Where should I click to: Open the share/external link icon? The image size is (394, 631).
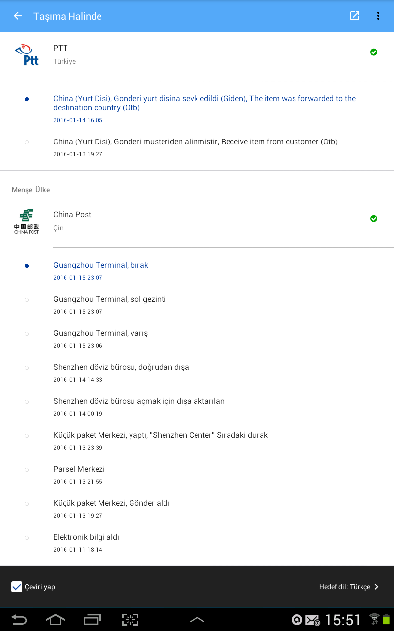(x=355, y=16)
